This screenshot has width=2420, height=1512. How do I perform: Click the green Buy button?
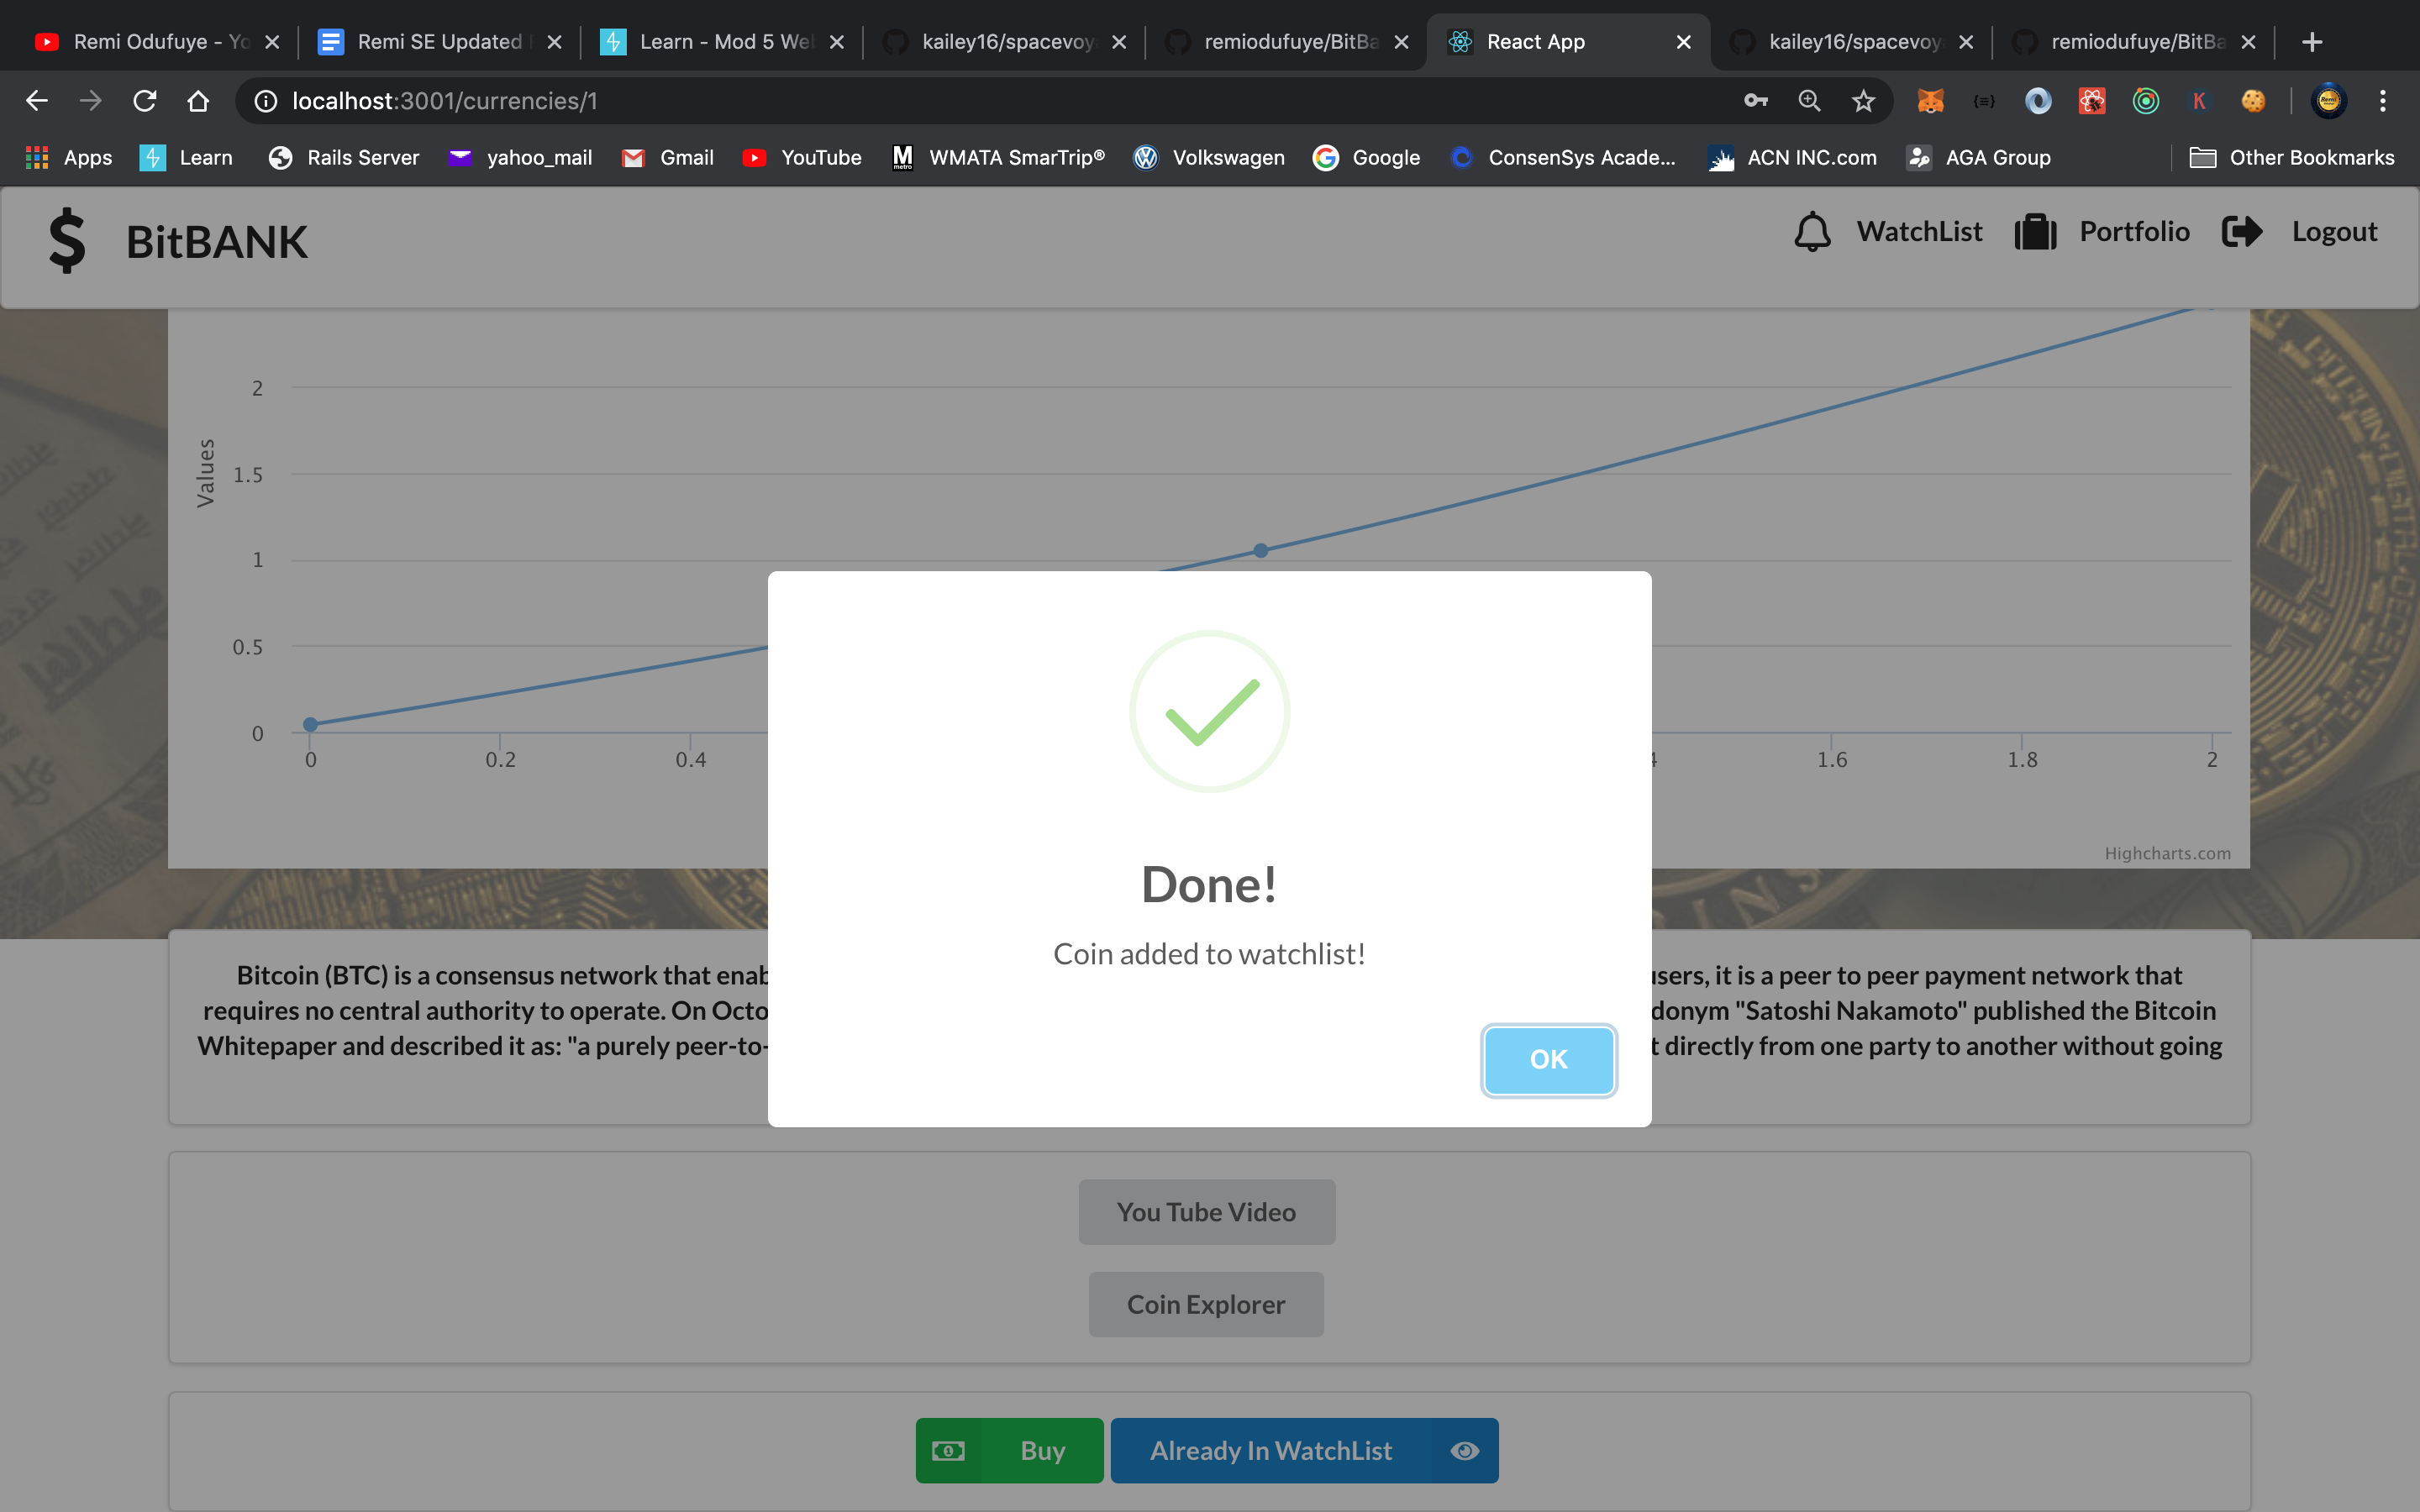pos(1009,1450)
